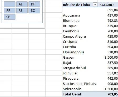Viewport: 118px width, 97px height.
Task: Select the Sao Jose dos Pinhais cell
Action: point(79,84)
